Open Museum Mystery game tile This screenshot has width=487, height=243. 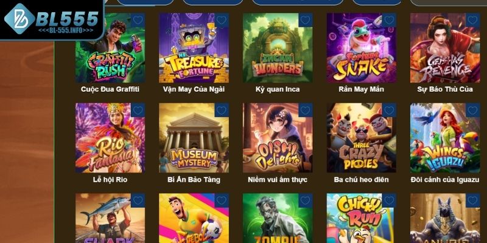pyautogui.click(x=194, y=138)
